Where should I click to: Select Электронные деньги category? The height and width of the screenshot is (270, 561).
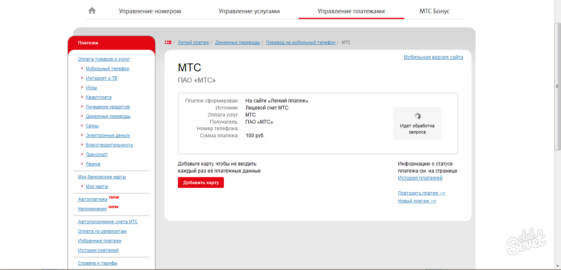(107, 135)
